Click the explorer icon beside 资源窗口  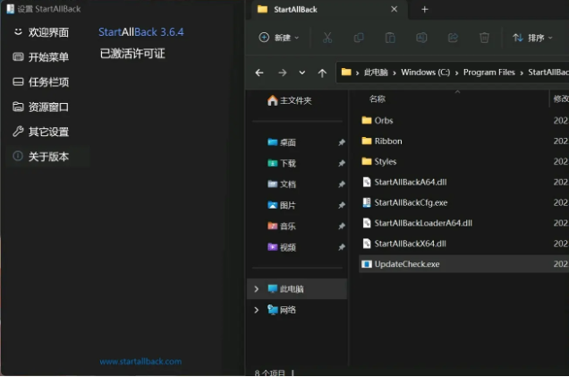[x=18, y=107]
